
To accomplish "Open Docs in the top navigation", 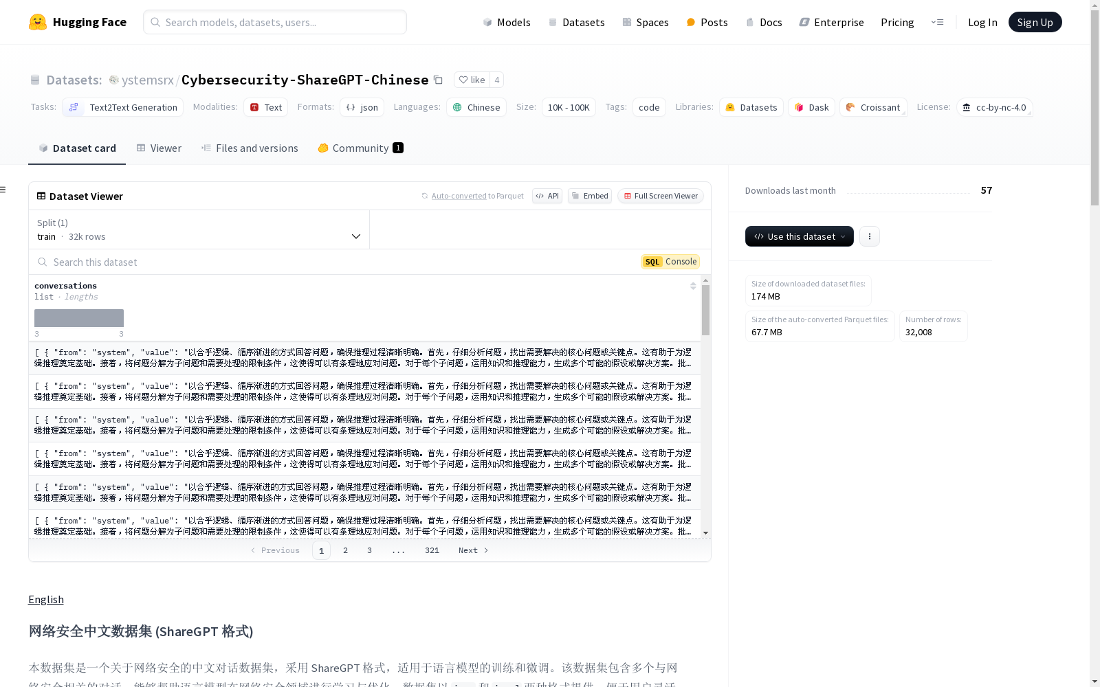I will [x=764, y=22].
